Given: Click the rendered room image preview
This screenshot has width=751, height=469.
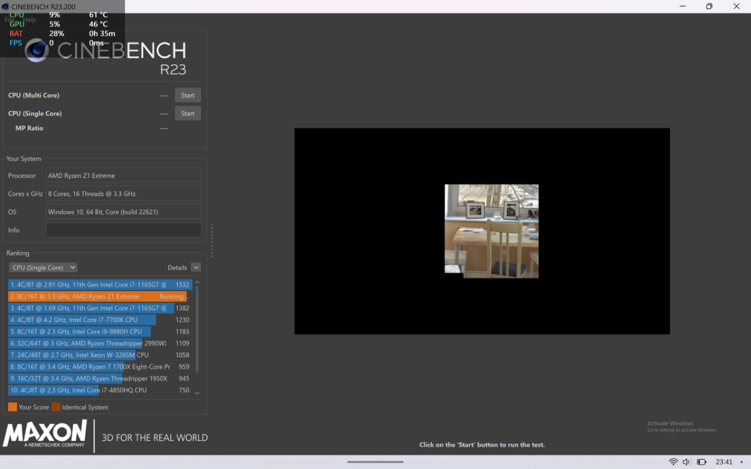Looking at the screenshot, I should click(x=491, y=230).
